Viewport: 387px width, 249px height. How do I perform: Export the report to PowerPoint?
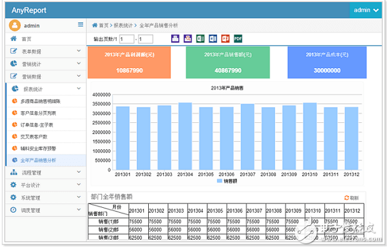pyautogui.click(x=225, y=39)
